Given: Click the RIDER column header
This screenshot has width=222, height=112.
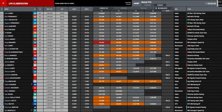Looking at the screenshot, I should pyautogui.click(x=6, y=9).
